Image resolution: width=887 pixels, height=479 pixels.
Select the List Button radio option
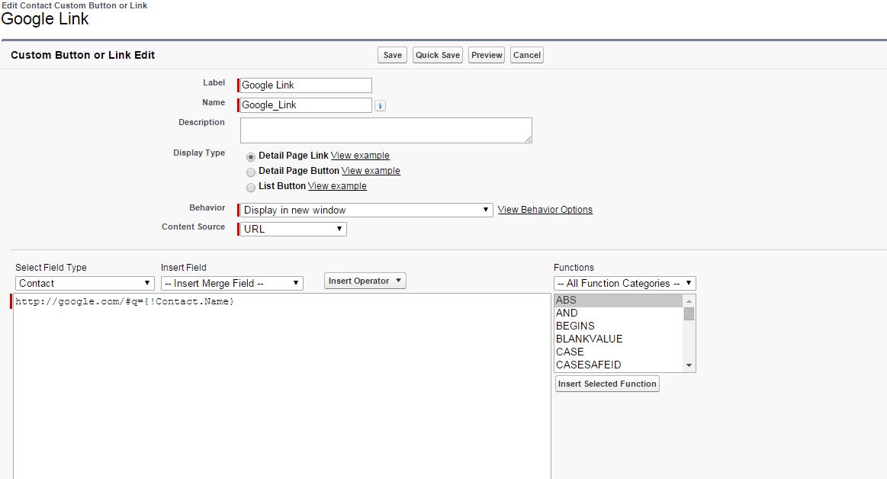point(251,187)
